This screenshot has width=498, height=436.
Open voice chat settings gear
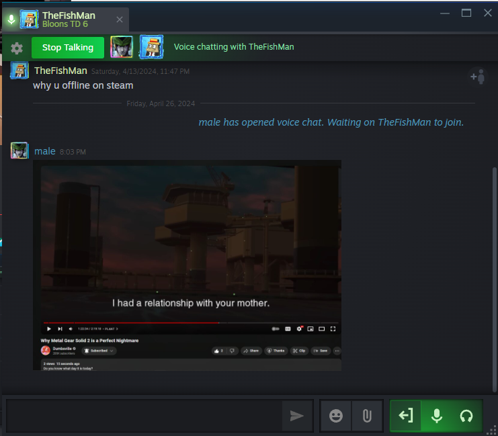coord(17,48)
